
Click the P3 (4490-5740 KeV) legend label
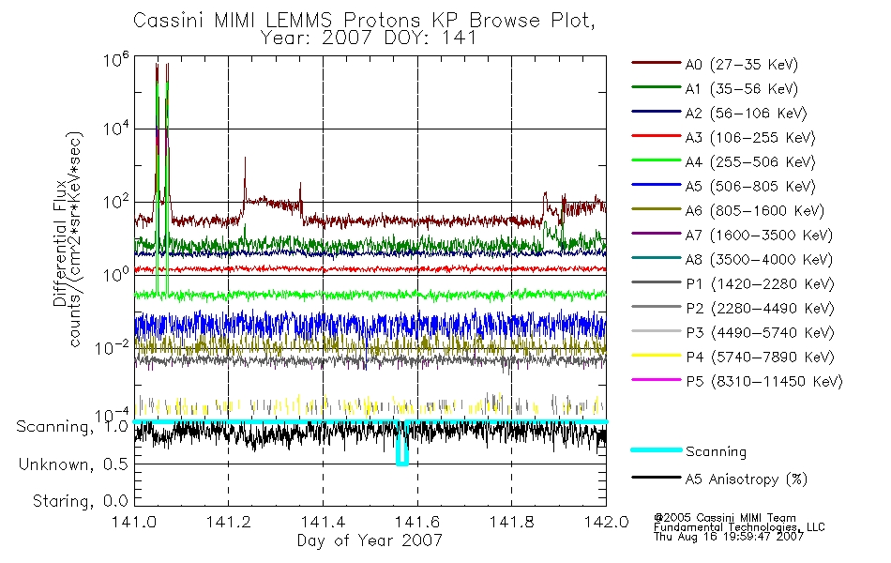[760, 333]
